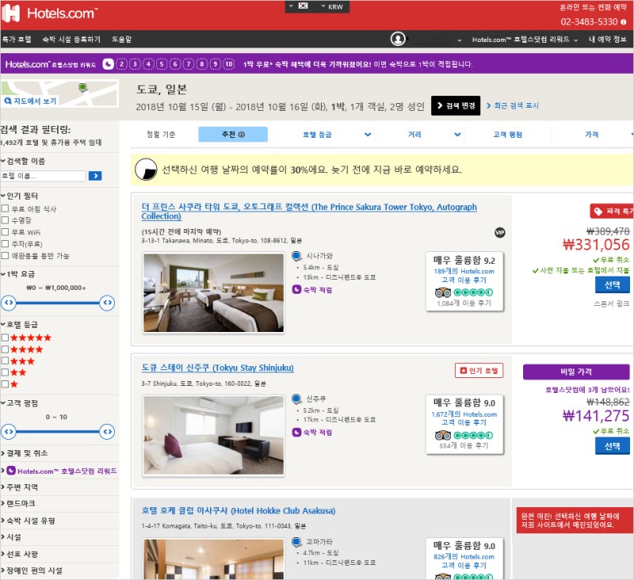Screen dimensions: 634x580
Task: Check the two-star hotel rating filter
Action: pyautogui.click(x=6, y=372)
